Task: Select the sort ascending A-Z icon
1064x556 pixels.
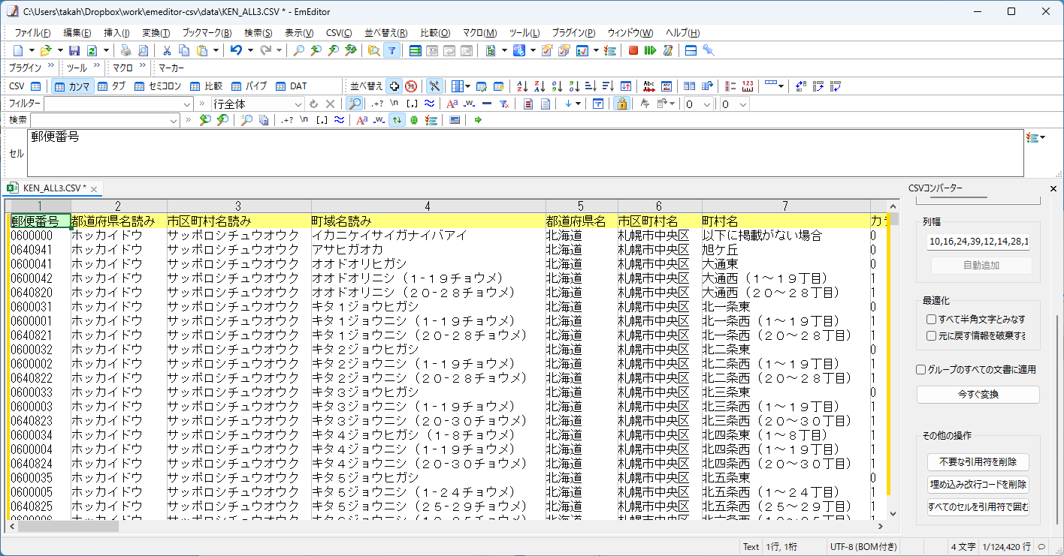Action: (521, 85)
